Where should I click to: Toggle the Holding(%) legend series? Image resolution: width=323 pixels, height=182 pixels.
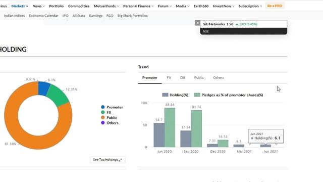(175, 95)
